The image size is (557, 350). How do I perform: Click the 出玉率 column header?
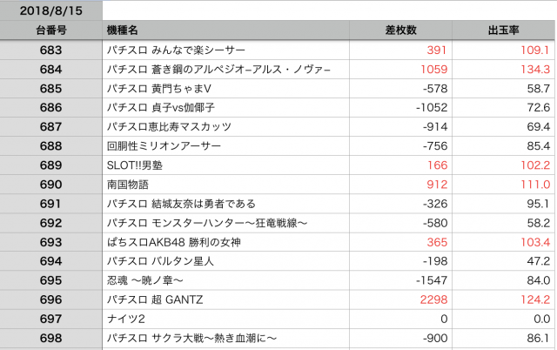[505, 30]
